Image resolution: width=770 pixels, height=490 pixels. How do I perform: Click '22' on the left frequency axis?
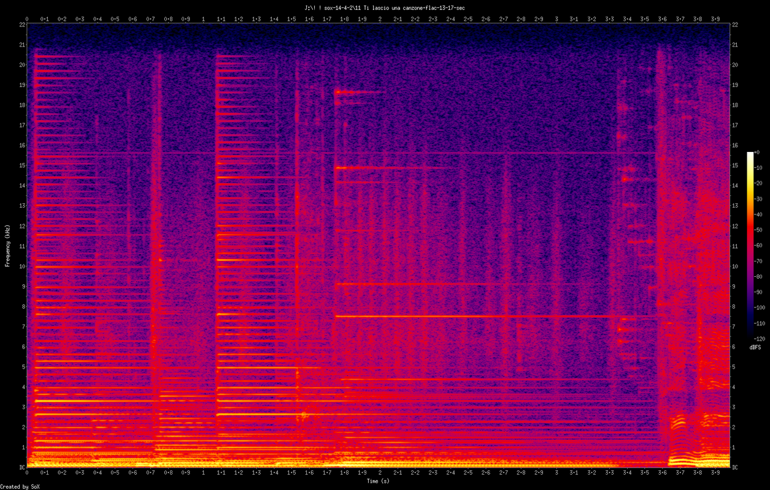click(x=21, y=24)
